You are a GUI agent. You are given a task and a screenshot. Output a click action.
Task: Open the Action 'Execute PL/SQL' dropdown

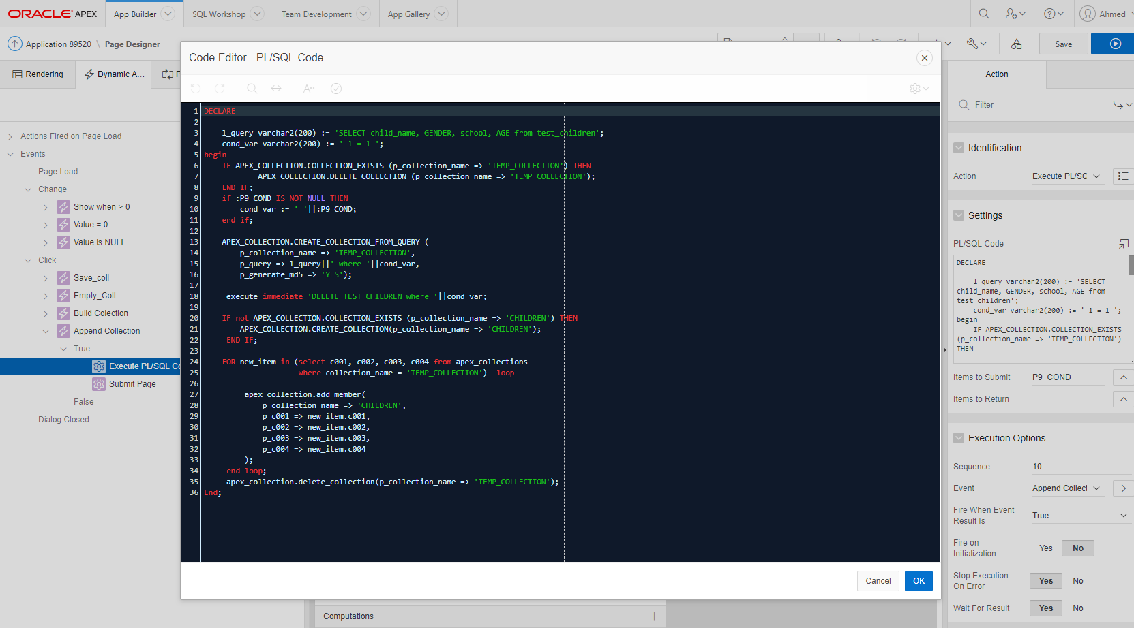[x=1066, y=176]
